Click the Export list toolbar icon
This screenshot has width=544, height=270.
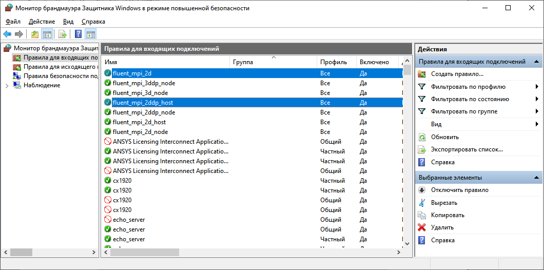pos(62,34)
